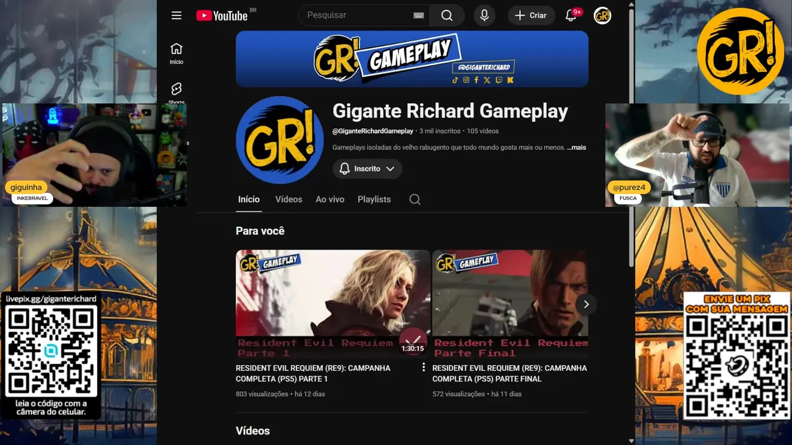Screen dimensions: 792x445
Task: Expand the channel description with ...mais
Action: pyautogui.click(x=577, y=148)
